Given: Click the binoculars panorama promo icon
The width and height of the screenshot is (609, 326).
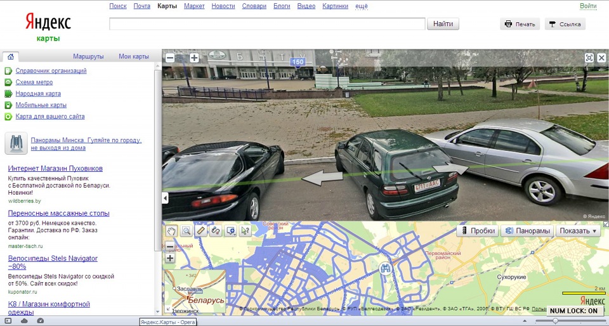Looking at the screenshot, I should coord(16,143).
